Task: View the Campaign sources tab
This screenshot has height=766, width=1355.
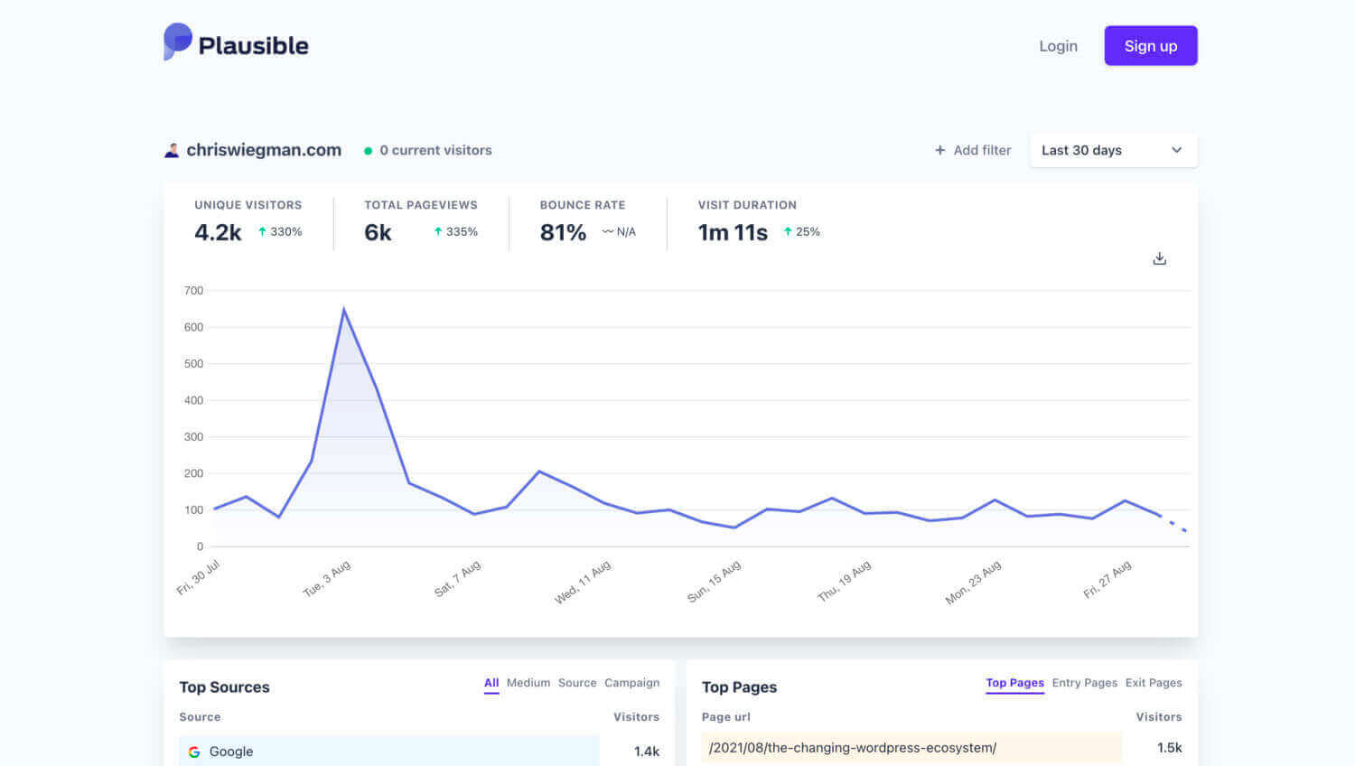Action: pyautogui.click(x=631, y=683)
